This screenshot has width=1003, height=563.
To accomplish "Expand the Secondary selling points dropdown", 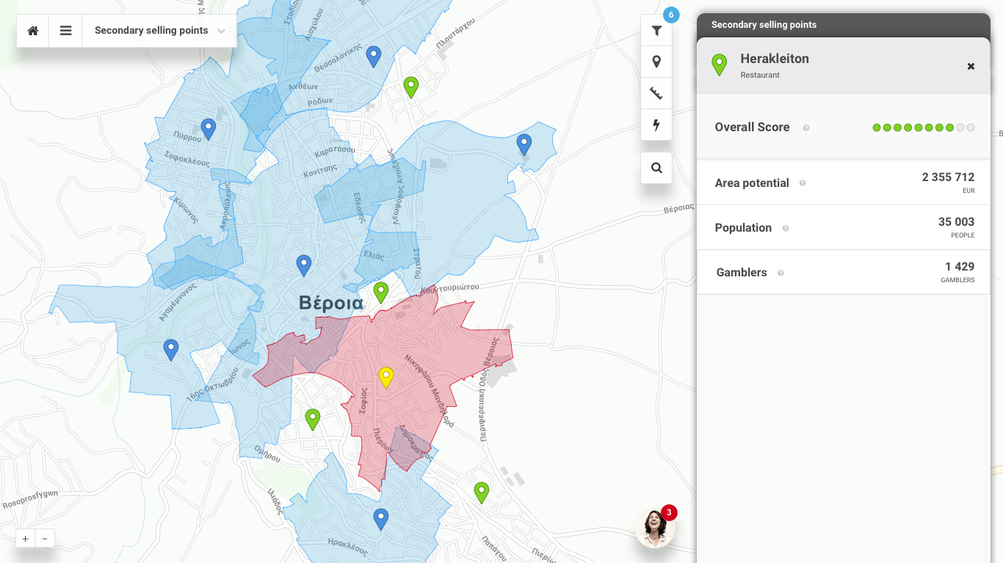I will 159,31.
